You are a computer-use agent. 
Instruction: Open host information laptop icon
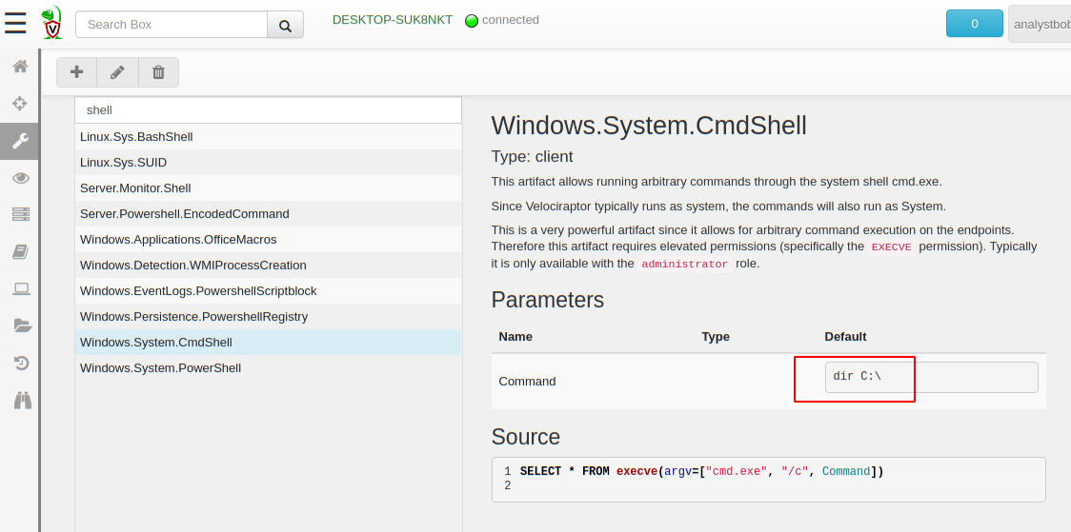(x=20, y=288)
